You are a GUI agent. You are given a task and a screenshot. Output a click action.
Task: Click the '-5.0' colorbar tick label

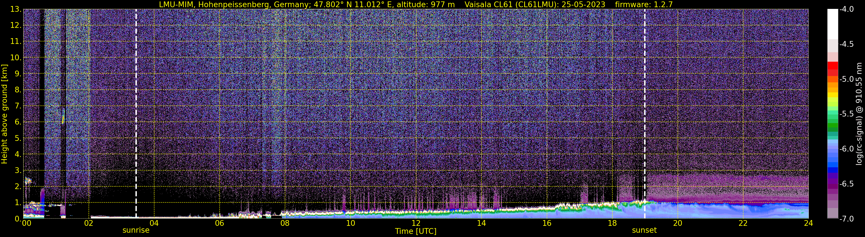click(846, 79)
